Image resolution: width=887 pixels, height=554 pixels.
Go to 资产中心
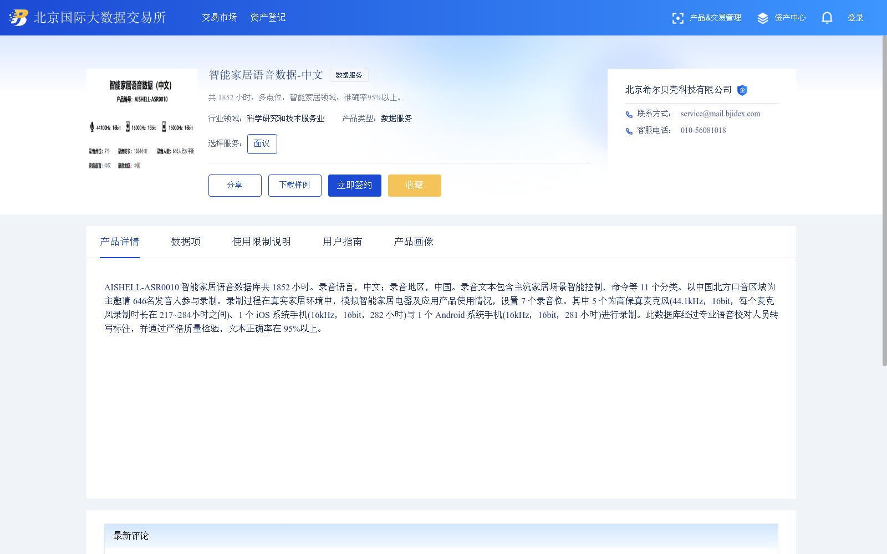pos(790,18)
